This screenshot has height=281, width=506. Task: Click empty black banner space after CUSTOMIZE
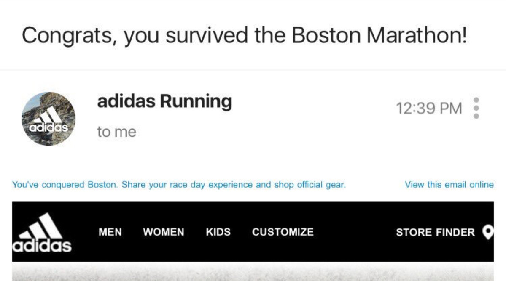click(x=354, y=232)
